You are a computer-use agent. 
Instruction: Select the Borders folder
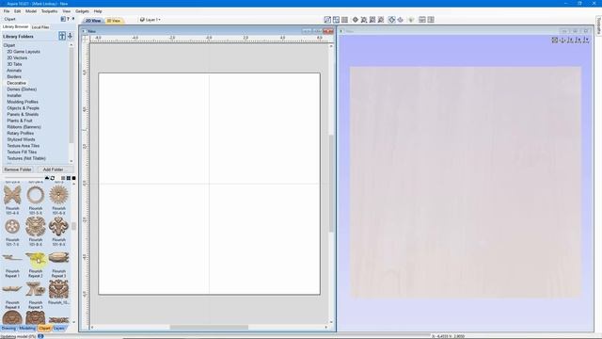click(14, 76)
